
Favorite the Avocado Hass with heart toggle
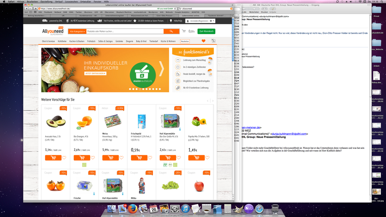[x=64, y=158]
